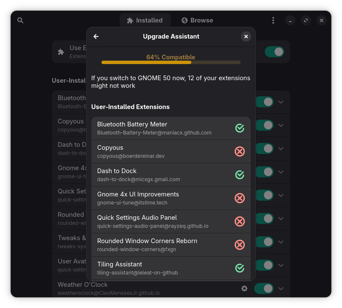Disable the Weather O'Clock extension switch
The width and height of the screenshot is (342, 308).
tap(264, 288)
